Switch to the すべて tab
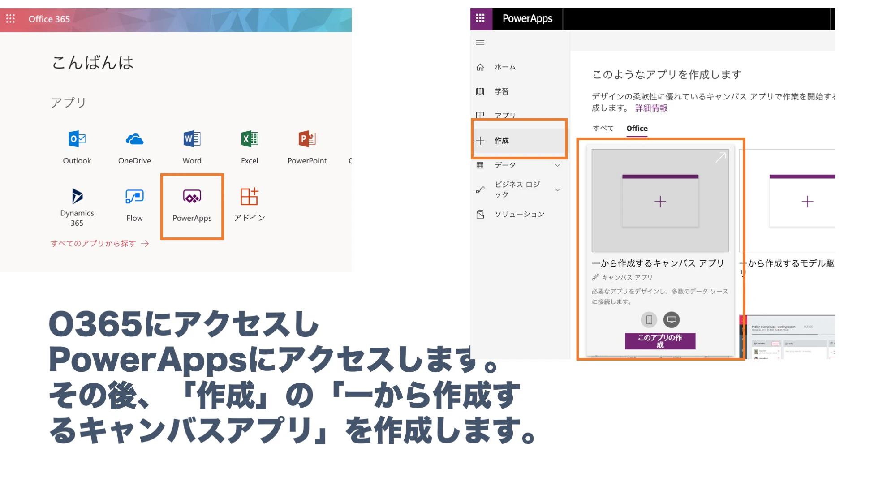Image resolution: width=887 pixels, height=499 pixels. [x=603, y=128]
